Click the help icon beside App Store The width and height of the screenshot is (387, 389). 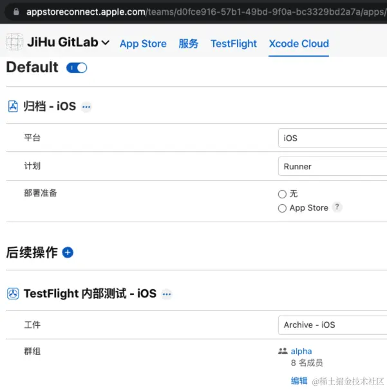(337, 207)
